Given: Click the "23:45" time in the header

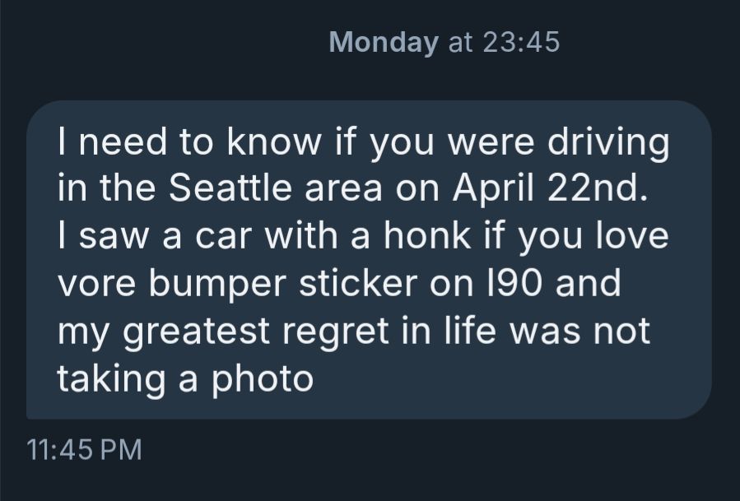Looking at the screenshot, I should tap(521, 41).
